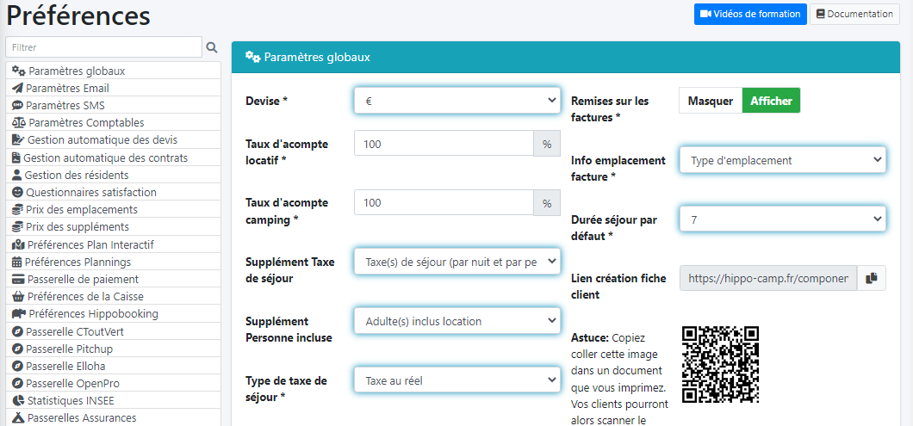Click the Vidéos de formation button
913x426 pixels.
pos(750,14)
